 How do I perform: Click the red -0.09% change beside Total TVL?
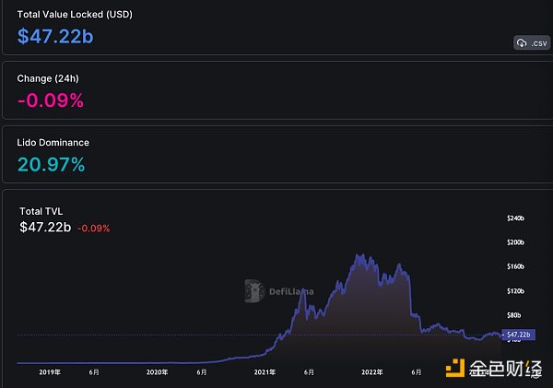(x=93, y=228)
